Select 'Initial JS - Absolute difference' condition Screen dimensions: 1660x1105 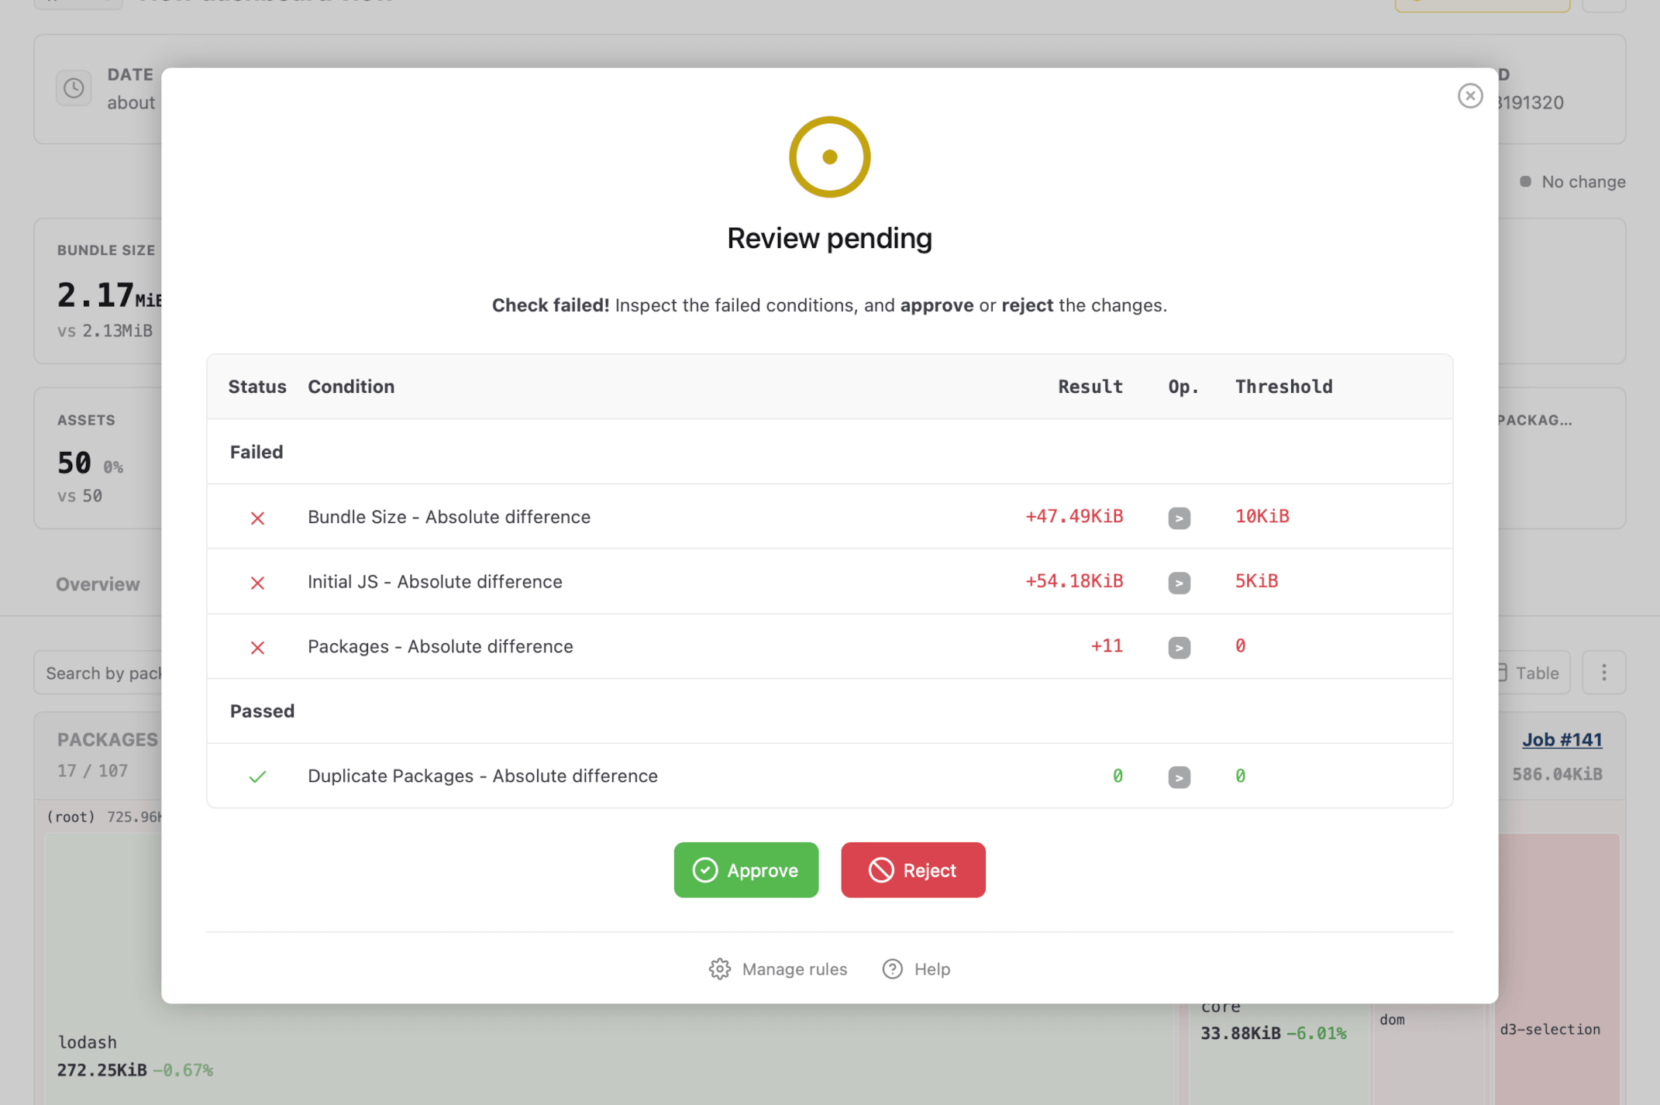tap(435, 582)
